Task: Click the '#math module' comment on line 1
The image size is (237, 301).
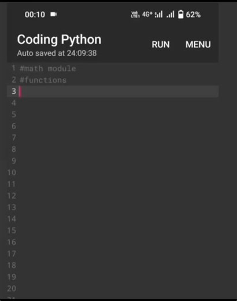Action: point(48,68)
